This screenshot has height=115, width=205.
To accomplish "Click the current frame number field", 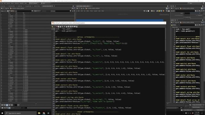I will click(15, 105).
